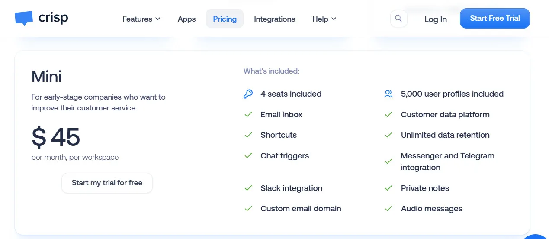Viewport: 549px width, 239px height.
Task: Click Start my trial for free
Action: pos(107,183)
